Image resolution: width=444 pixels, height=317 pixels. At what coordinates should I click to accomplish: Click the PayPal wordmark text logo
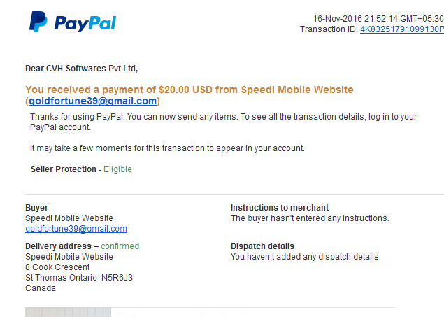coord(85,23)
